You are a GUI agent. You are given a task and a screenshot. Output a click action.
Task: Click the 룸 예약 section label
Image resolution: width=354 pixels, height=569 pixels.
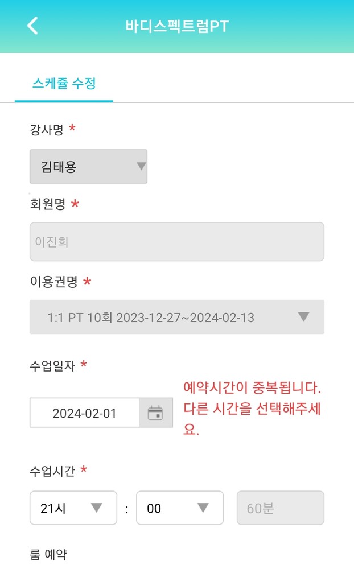[x=48, y=554]
